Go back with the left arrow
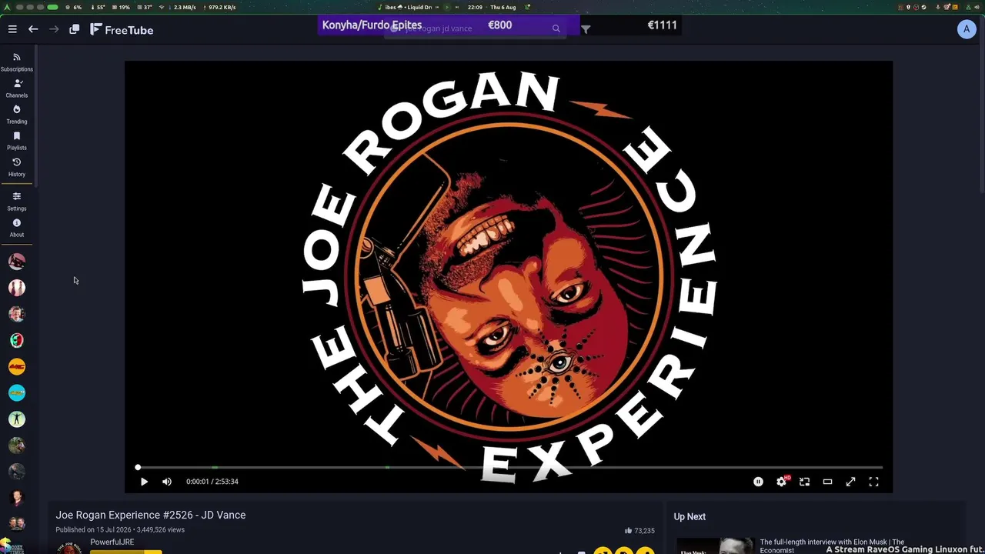This screenshot has width=985, height=554. pos(33,29)
